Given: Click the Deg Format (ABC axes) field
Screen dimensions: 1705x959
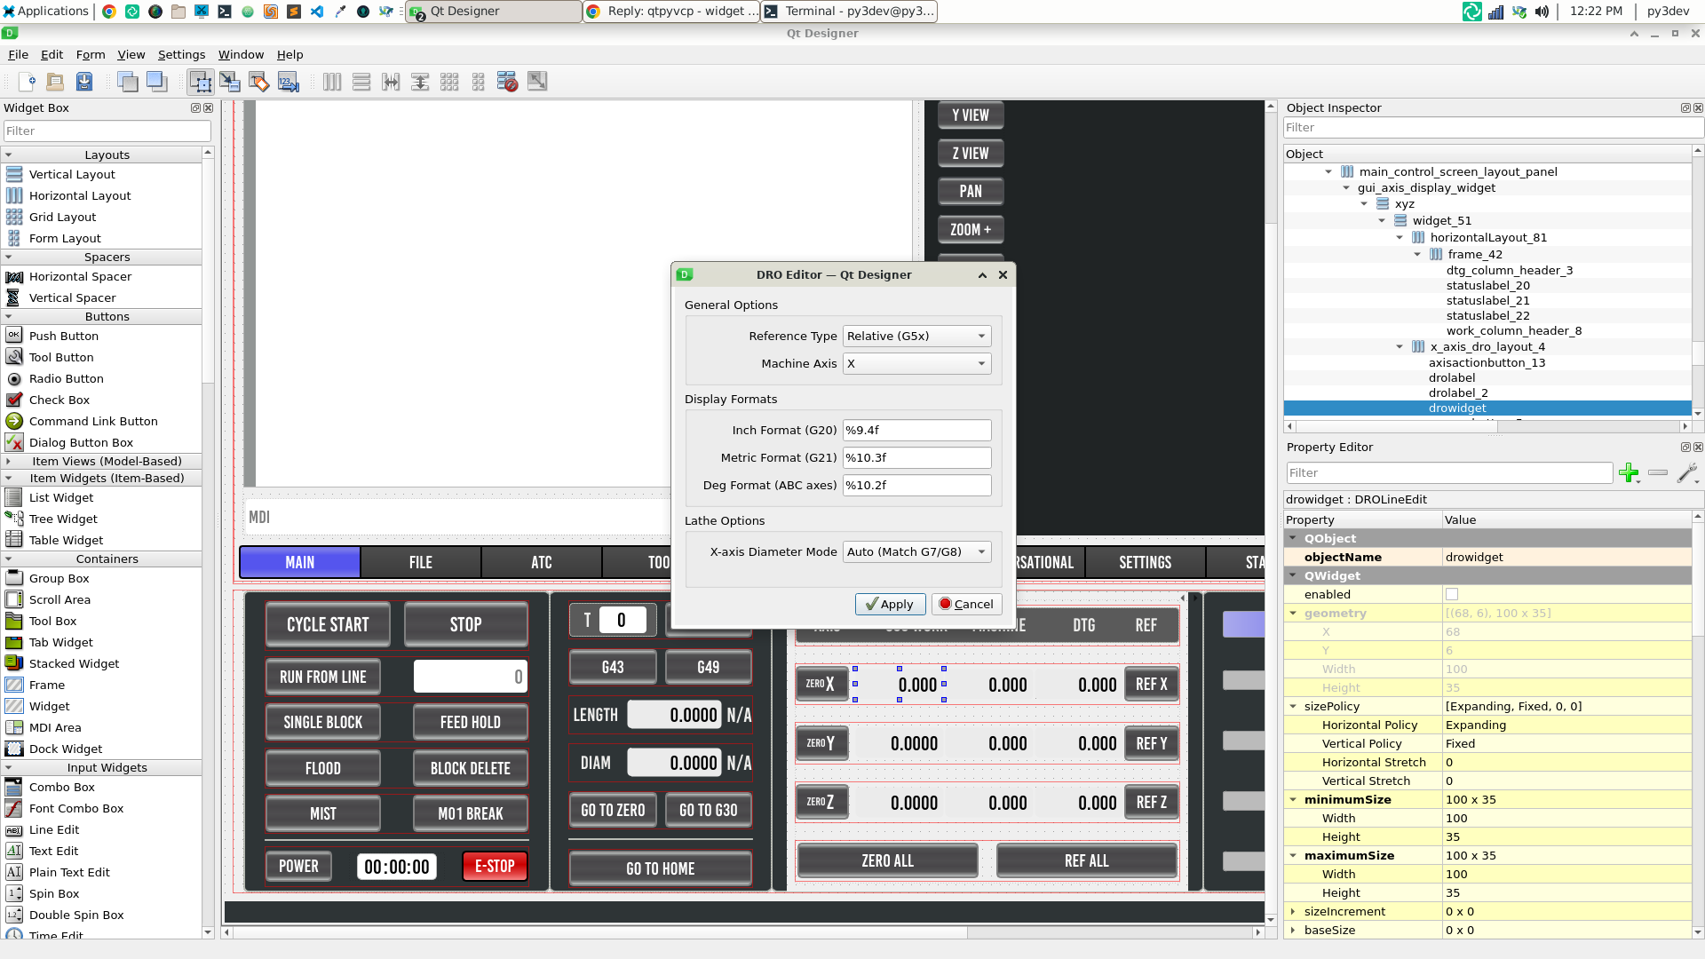Looking at the screenshot, I should coord(916,486).
